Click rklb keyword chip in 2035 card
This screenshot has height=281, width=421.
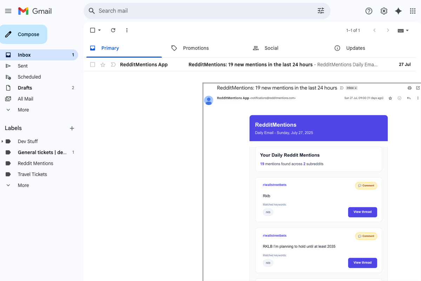pyautogui.click(x=268, y=263)
